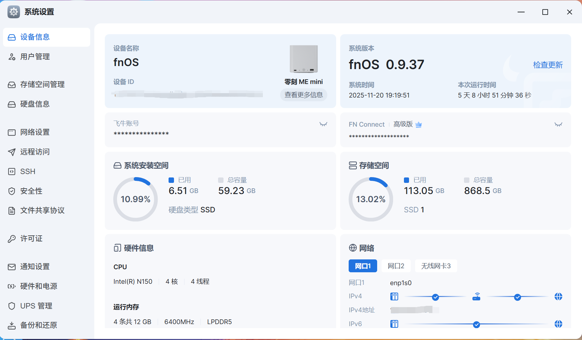
Task: Click the 高级版 crown icon
Action: click(419, 125)
